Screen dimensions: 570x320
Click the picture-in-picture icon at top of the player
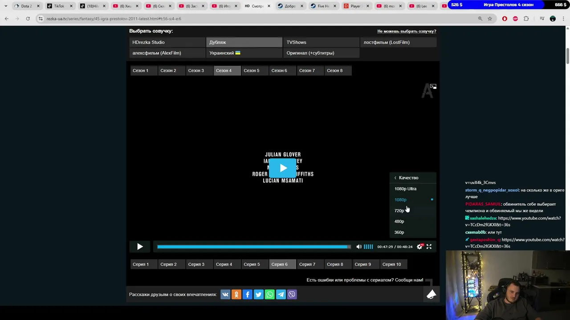(x=433, y=86)
